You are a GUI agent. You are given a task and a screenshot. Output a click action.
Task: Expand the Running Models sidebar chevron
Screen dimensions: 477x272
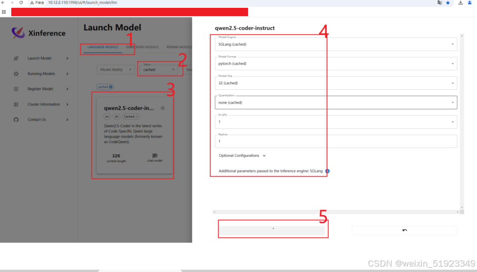pos(67,74)
